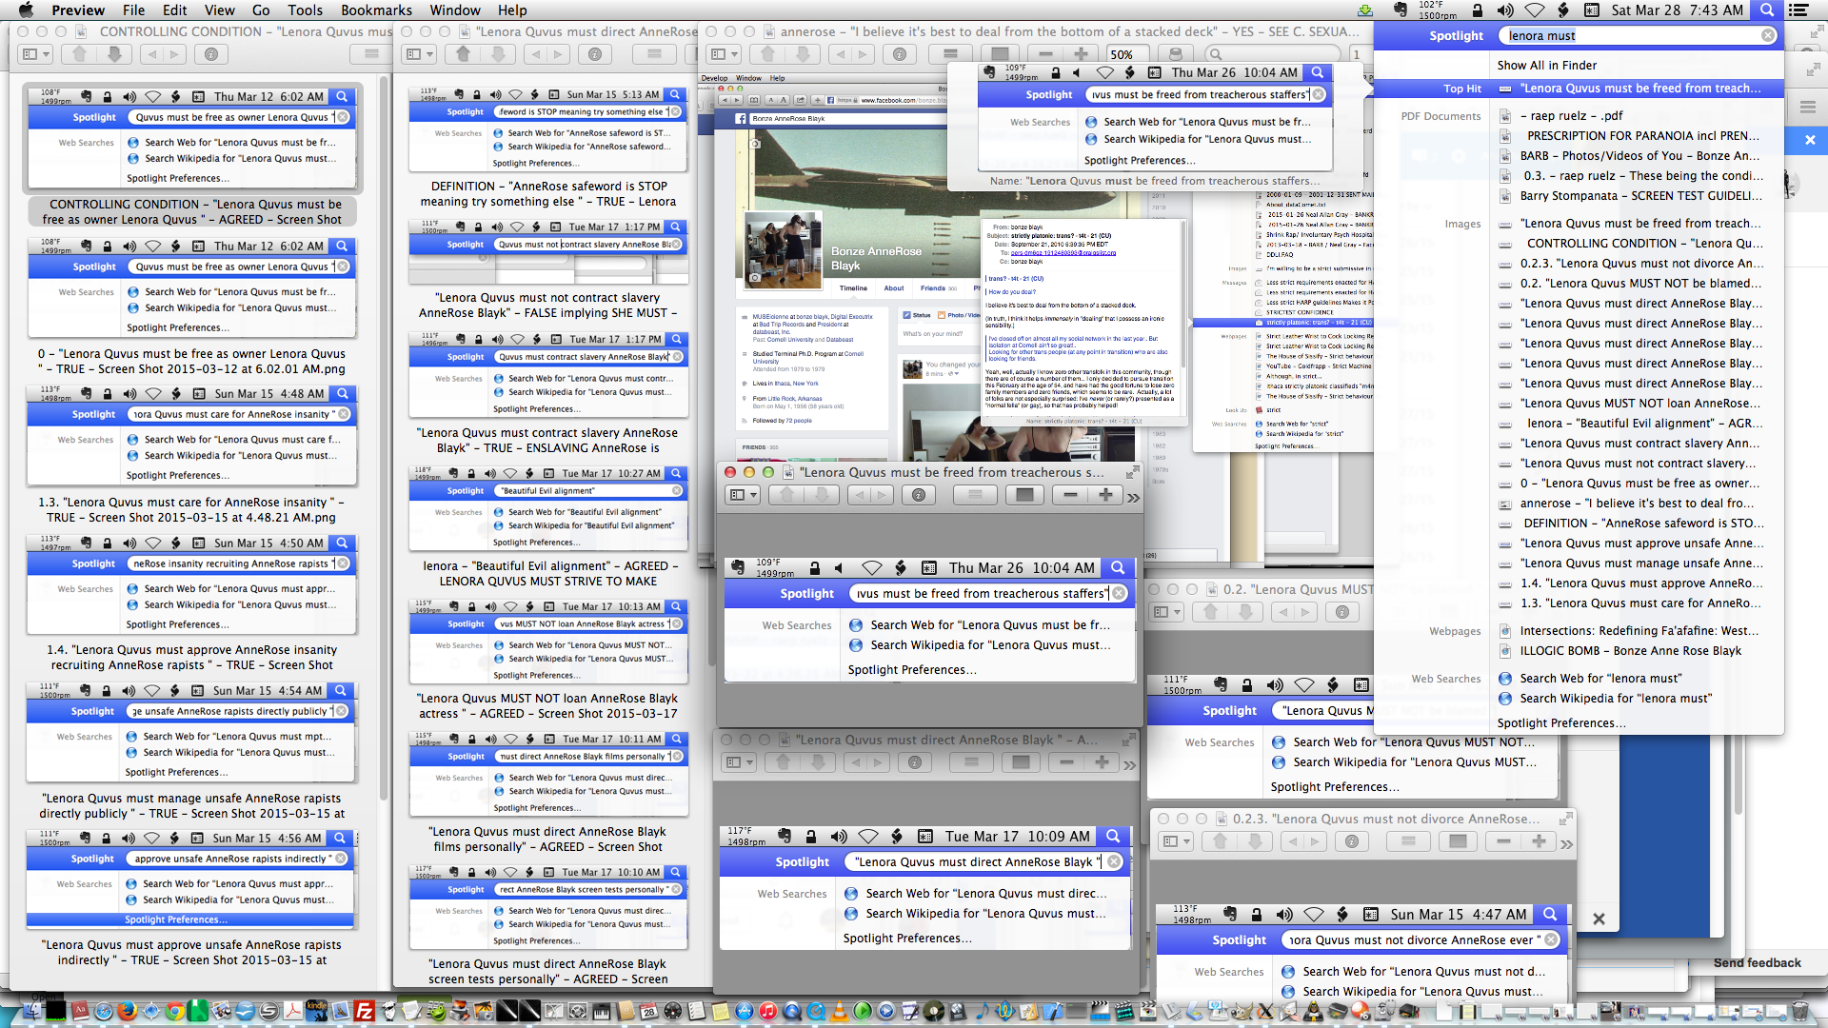Zoom out using the minus button in the "freed from treacherous" window

[x=1070, y=495]
